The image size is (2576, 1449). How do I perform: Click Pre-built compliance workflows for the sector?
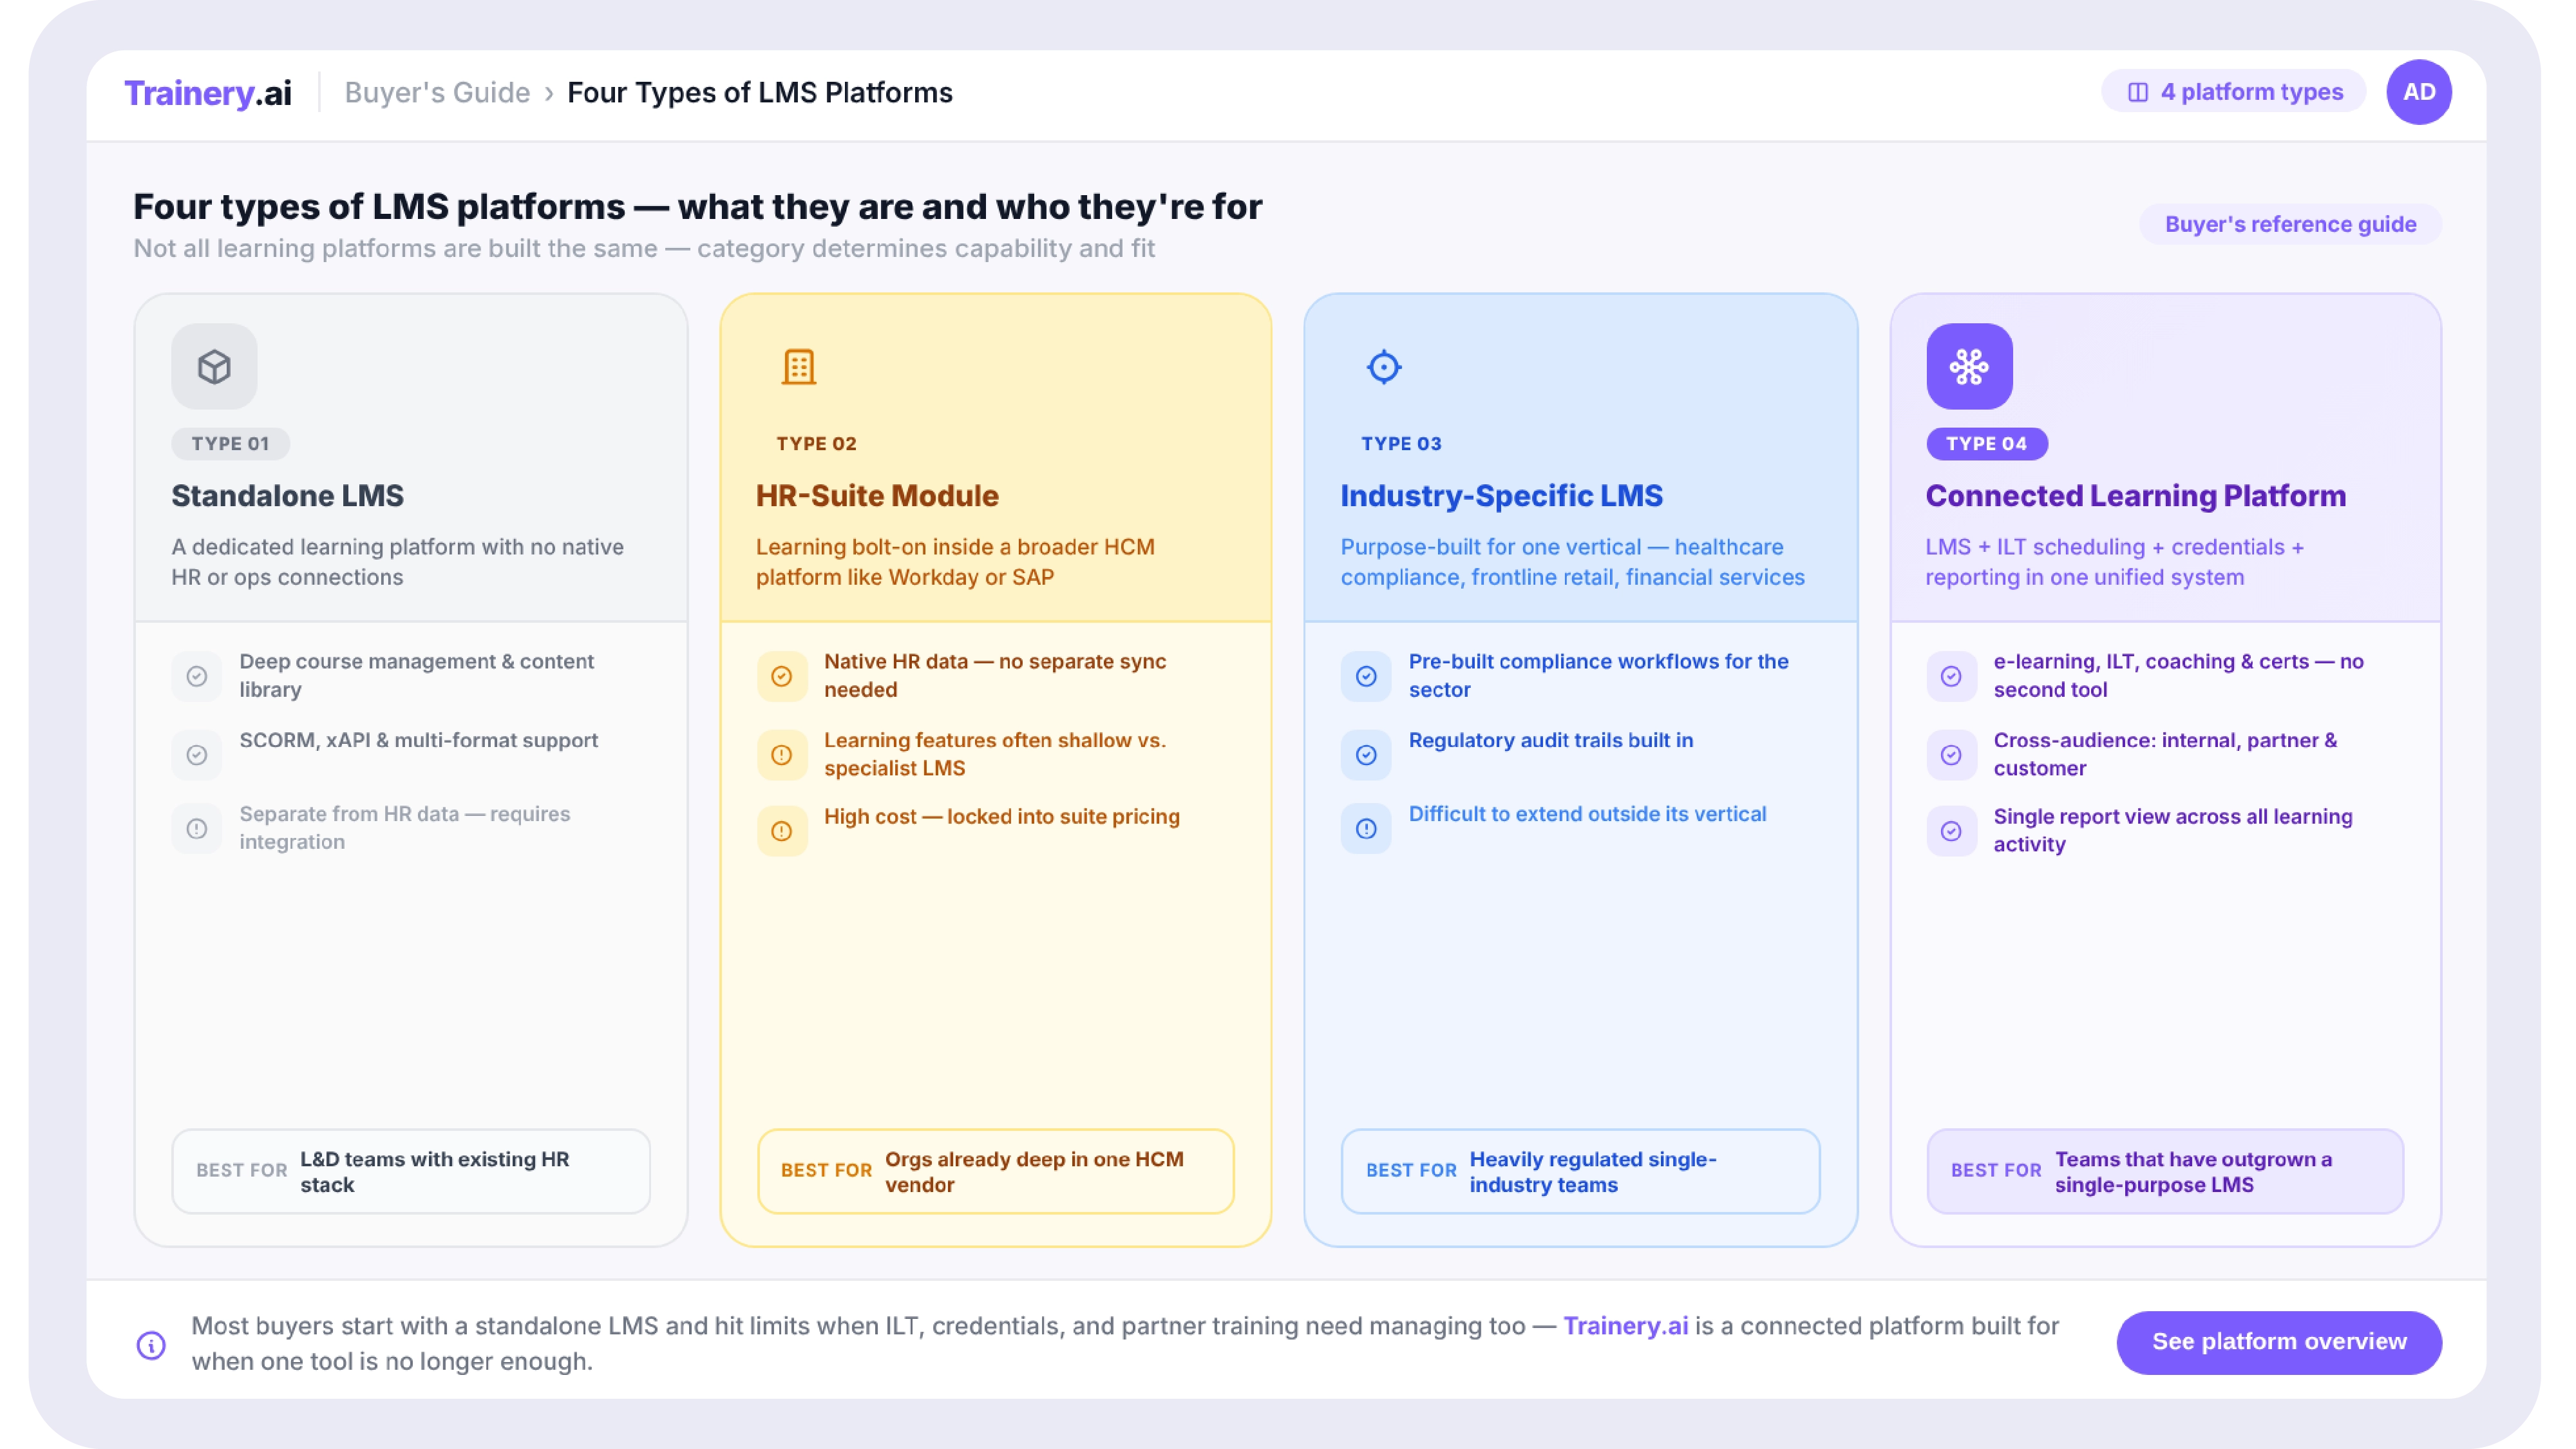1598,675
